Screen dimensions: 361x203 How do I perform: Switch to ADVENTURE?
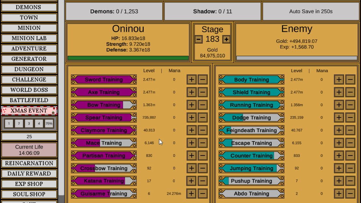(x=29, y=48)
